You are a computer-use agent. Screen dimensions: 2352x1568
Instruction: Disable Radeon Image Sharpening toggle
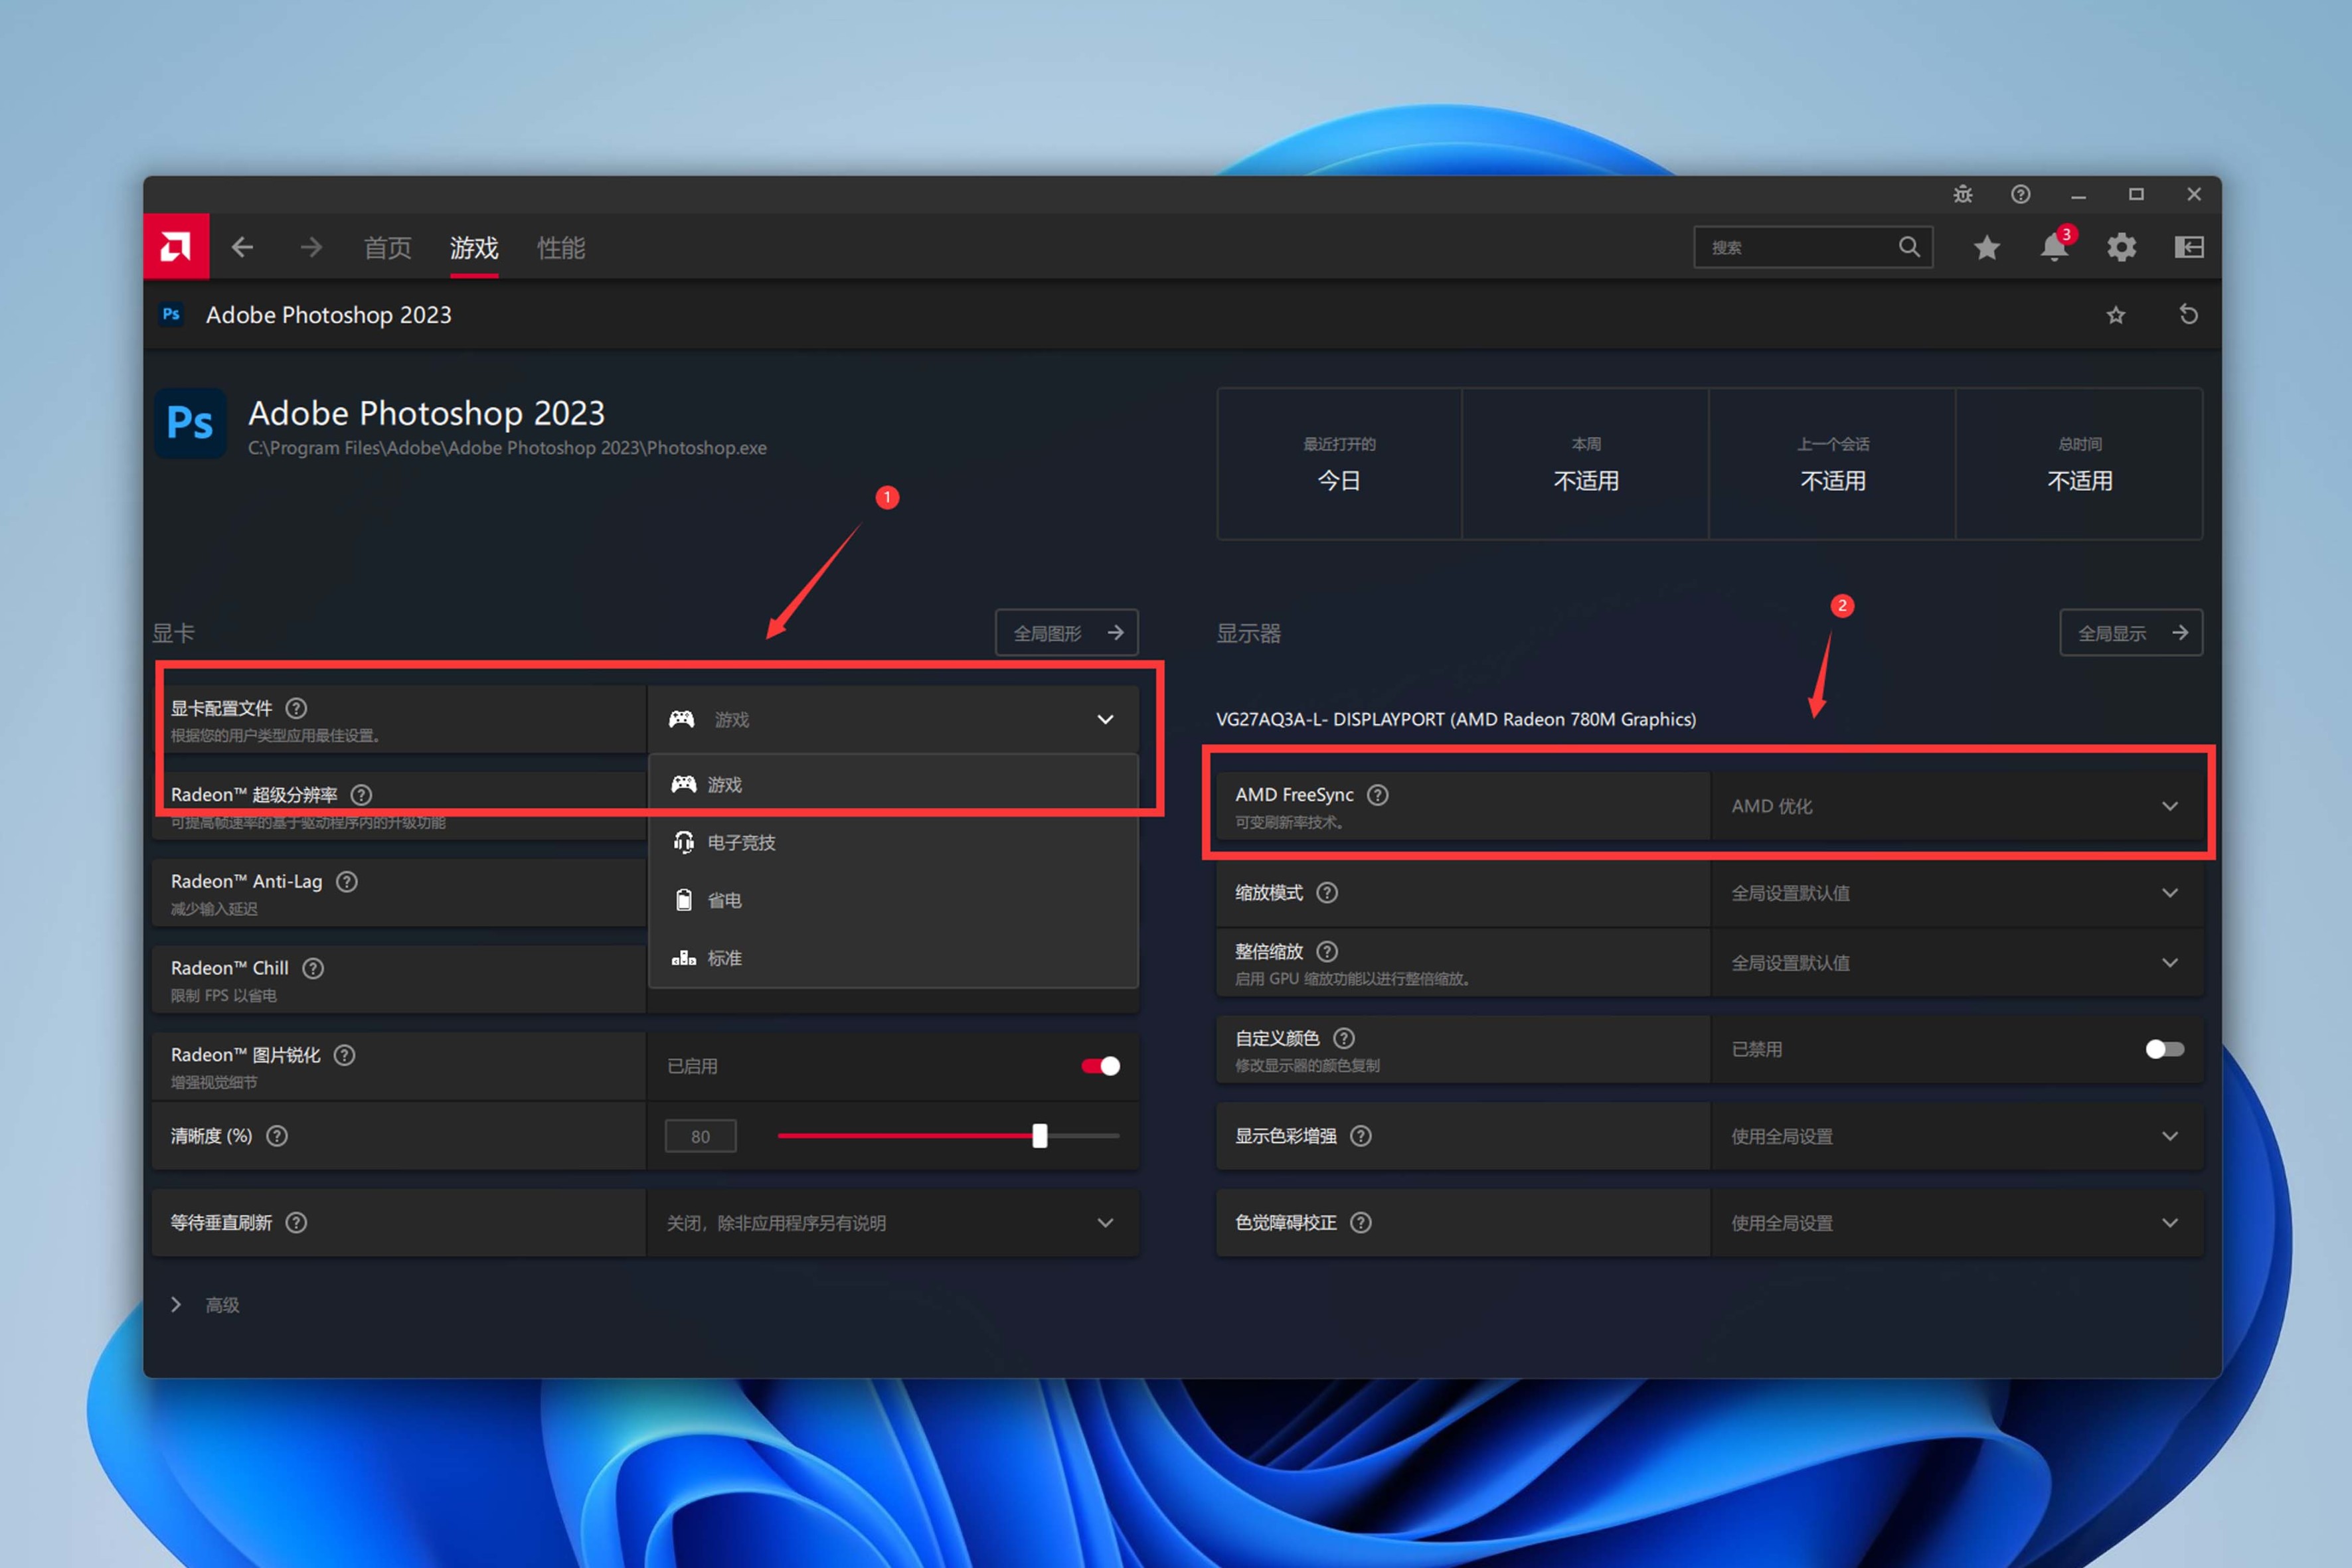1100,1066
